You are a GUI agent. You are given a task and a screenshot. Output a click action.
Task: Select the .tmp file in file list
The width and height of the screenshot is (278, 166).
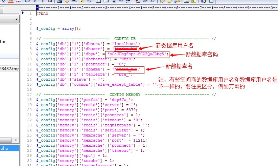point(9,69)
